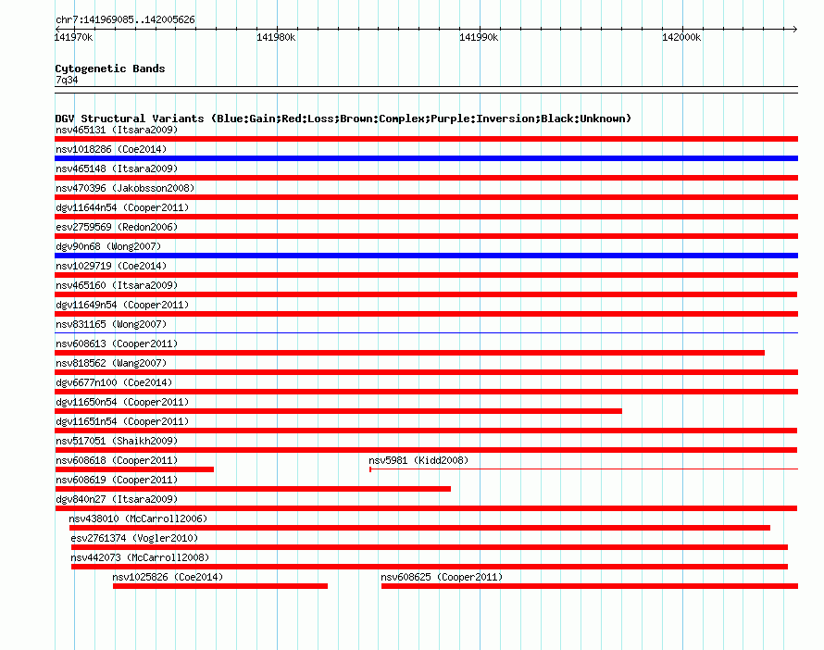The width and height of the screenshot is (824, 650).
Task: Open the nsv465148 (Itsara2009) variant label
Action: [117, 169]
